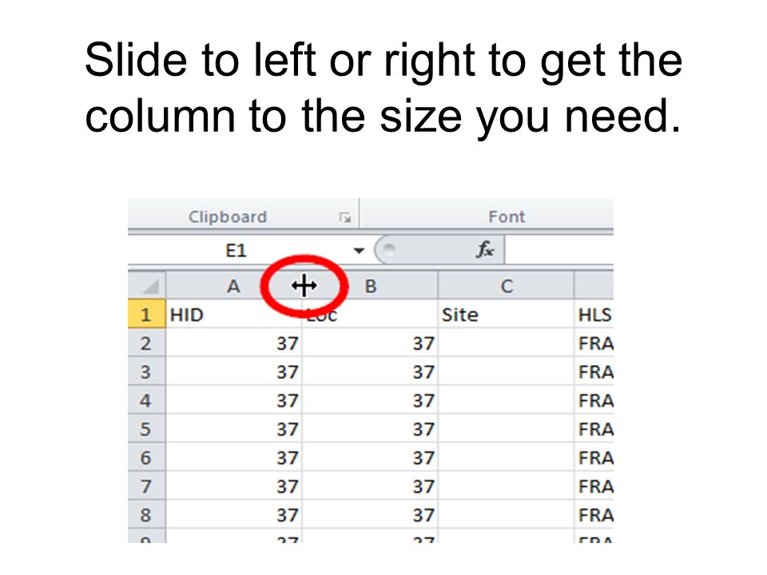Select column C header
Screen dimensions: 767x575
point(507,286)
